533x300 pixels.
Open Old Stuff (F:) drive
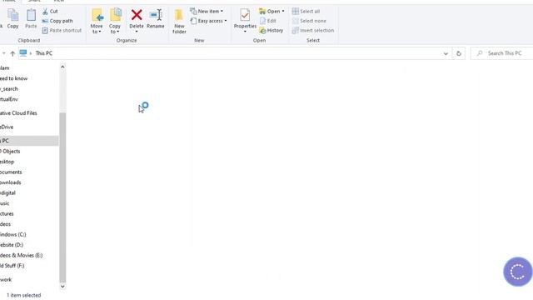12,266
